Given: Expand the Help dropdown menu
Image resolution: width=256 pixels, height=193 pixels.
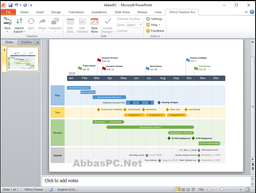Looking at the screenshot, I should coord(159,25).
